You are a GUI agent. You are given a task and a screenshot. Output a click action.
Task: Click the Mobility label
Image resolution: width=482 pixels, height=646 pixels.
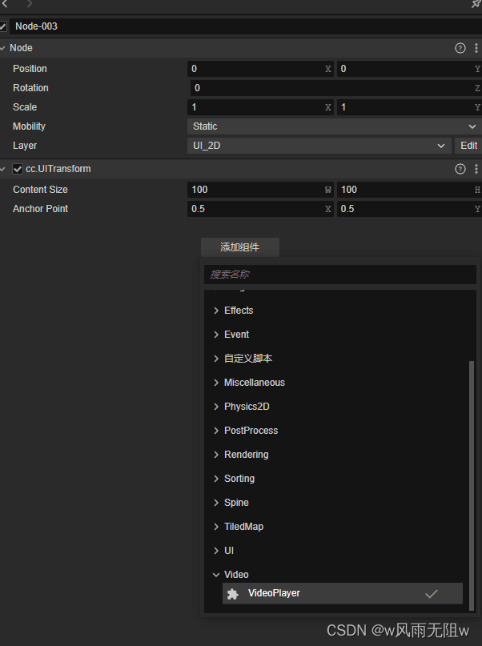point(29,126)
